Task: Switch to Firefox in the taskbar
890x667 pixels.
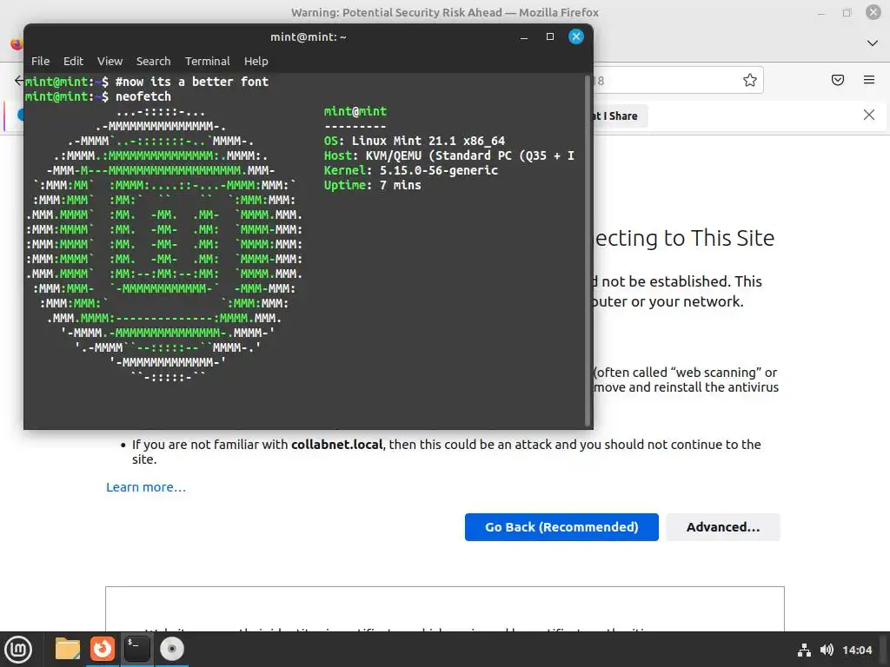Action: 103,649
